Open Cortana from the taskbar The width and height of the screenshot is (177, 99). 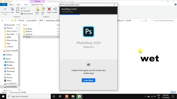pyautogui.click(x=54, y=97)
